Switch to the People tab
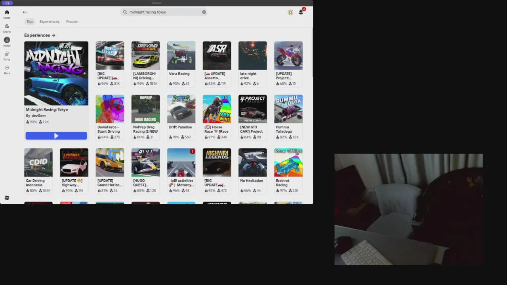This screenshot has height=285, width=507. pyautogui.click(x=72, y=22)
